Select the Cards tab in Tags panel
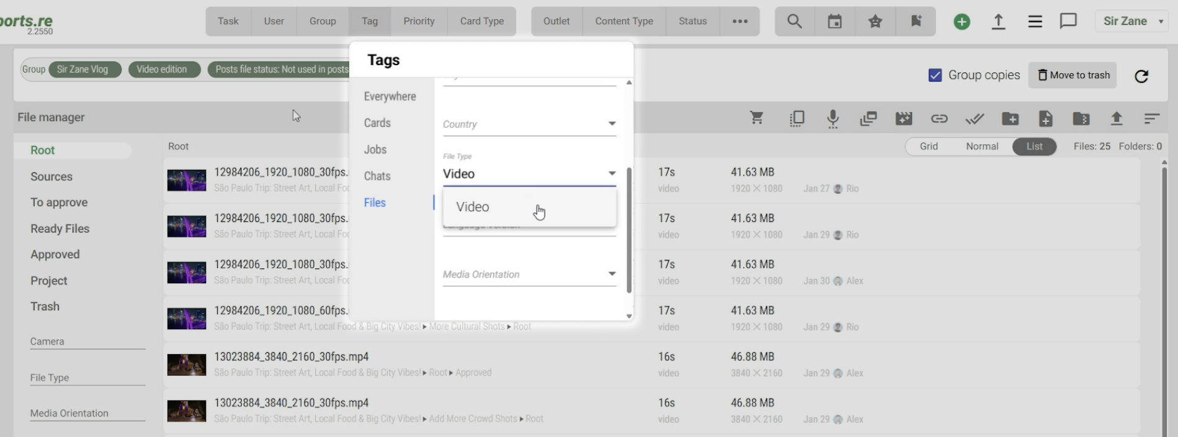This screenshot has width=1178, height=437. point(377,123)
